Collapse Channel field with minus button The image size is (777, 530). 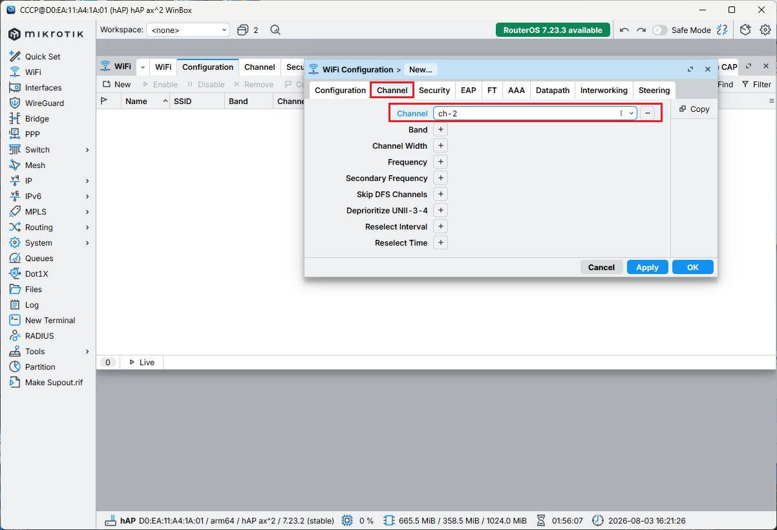[x=647, y=113]
